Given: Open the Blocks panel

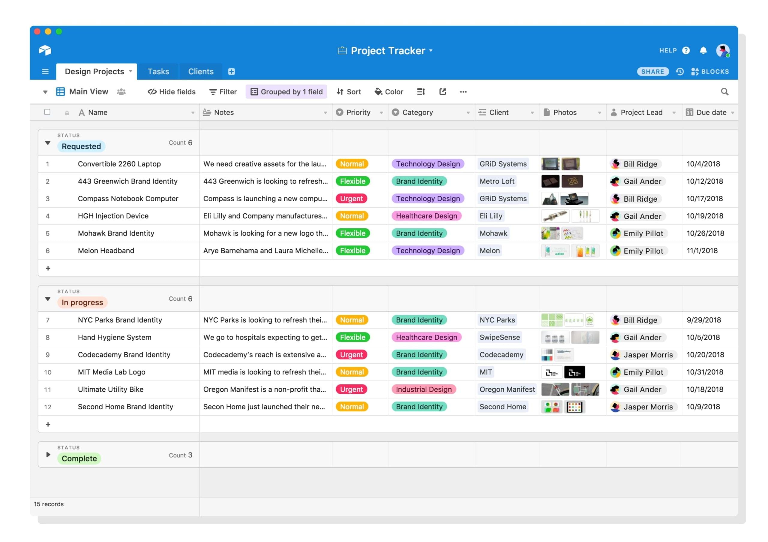Looking at the screenshot, I should point(710,72).
